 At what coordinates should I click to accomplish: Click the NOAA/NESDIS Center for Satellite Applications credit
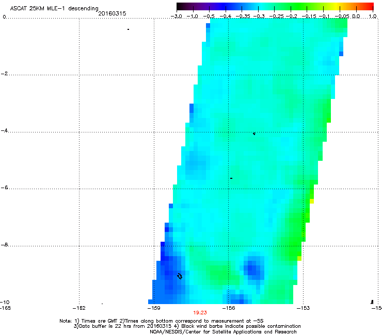point(223,332)
